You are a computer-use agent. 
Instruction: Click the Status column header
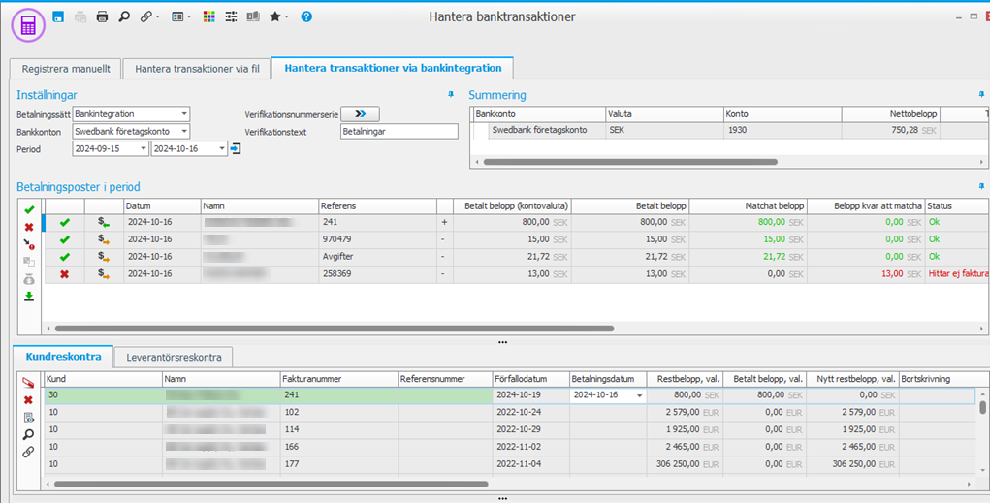[x=956, y=205]
